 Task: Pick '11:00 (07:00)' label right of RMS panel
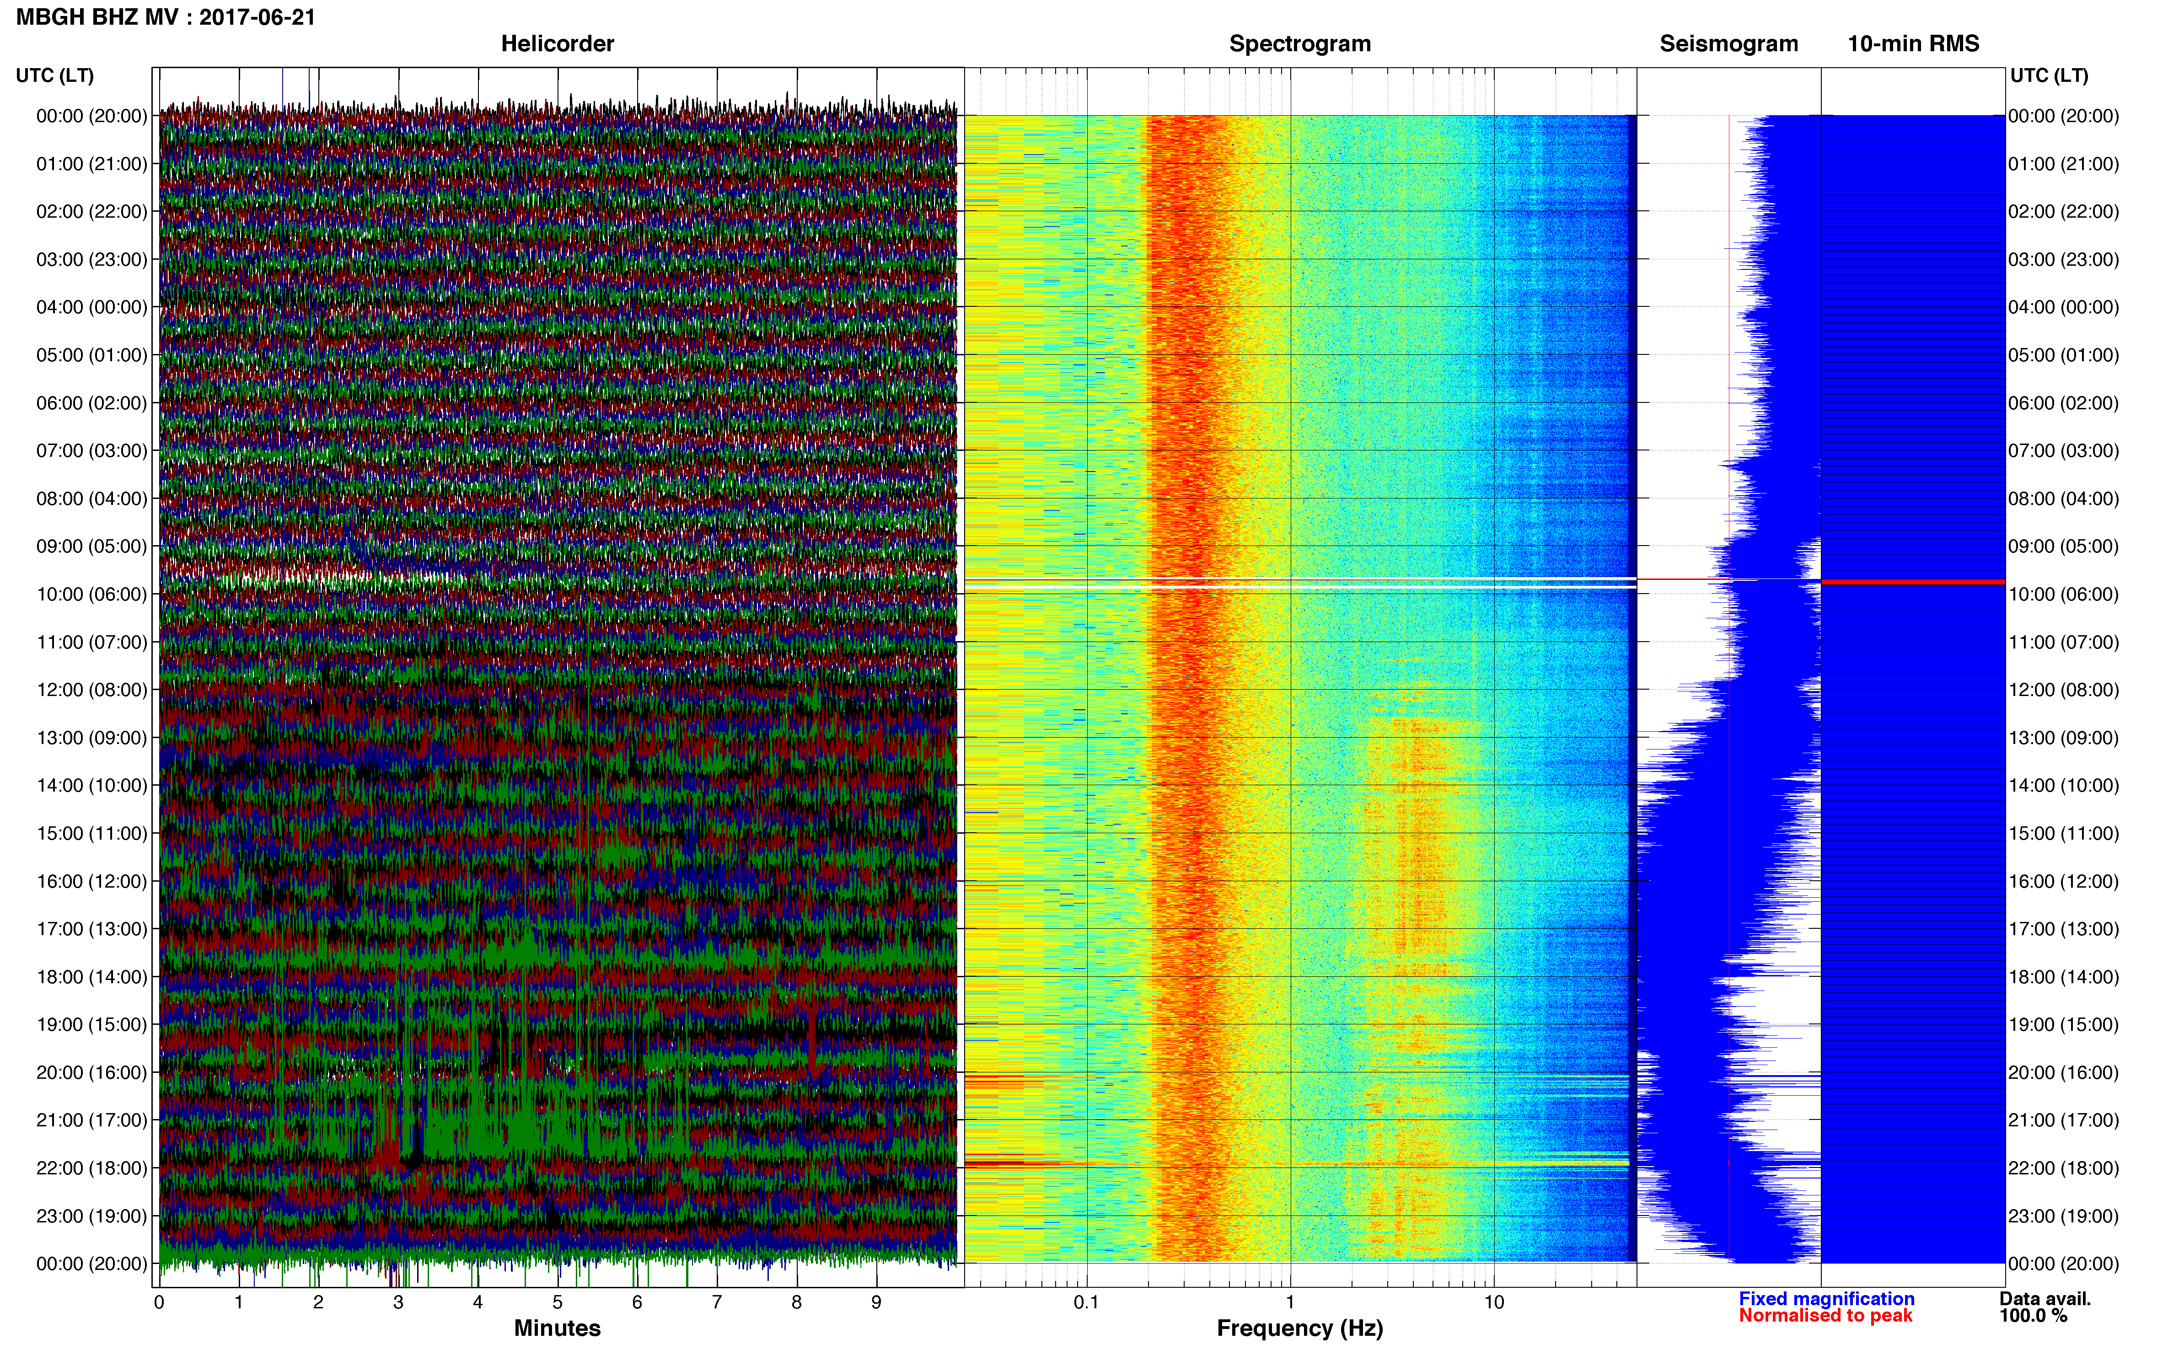click(x=2064, y=643)
